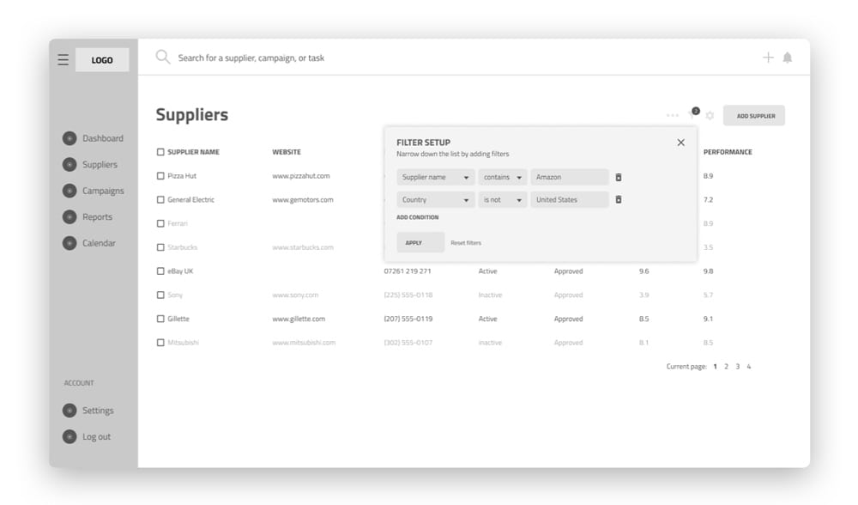Viewport: 858px width, 505px height.
Task: Click the Pizza Hut supplier name
Action: click(x=182, y=176)
